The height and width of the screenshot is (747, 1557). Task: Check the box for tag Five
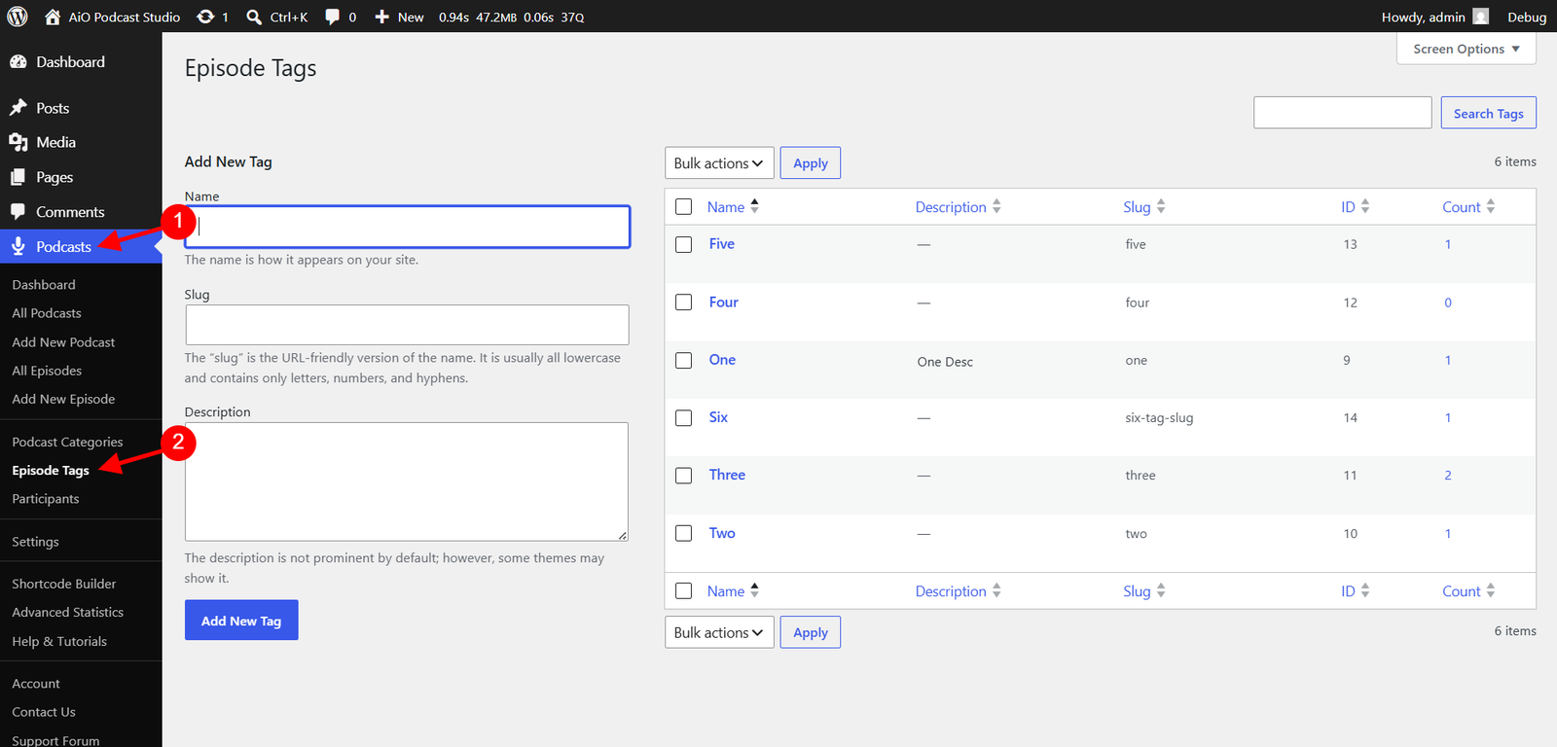coord(684,245)
